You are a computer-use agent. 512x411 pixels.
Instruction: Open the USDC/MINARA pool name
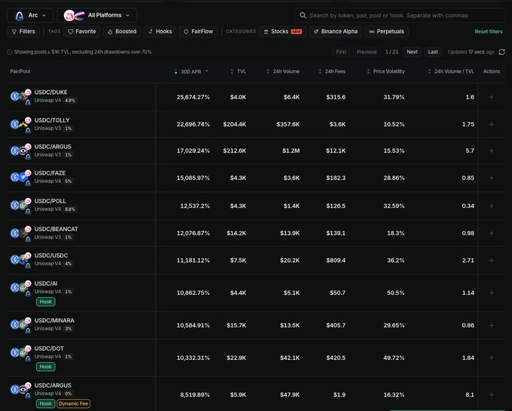tap(54, 321)
